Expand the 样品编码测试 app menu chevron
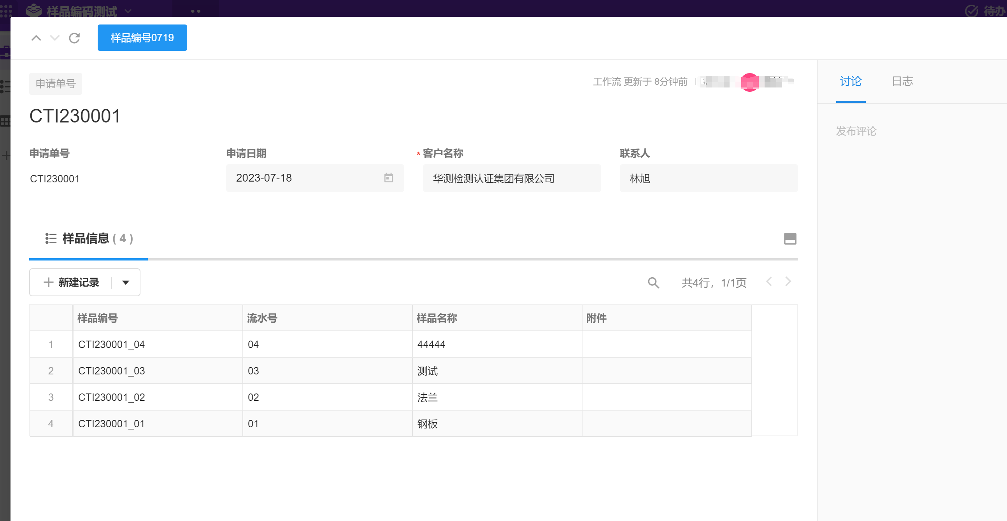Screen dimensions: 1007x521 (128, 11)
